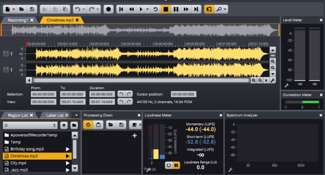Open waveform settings wrench icon

pos(273,81)
